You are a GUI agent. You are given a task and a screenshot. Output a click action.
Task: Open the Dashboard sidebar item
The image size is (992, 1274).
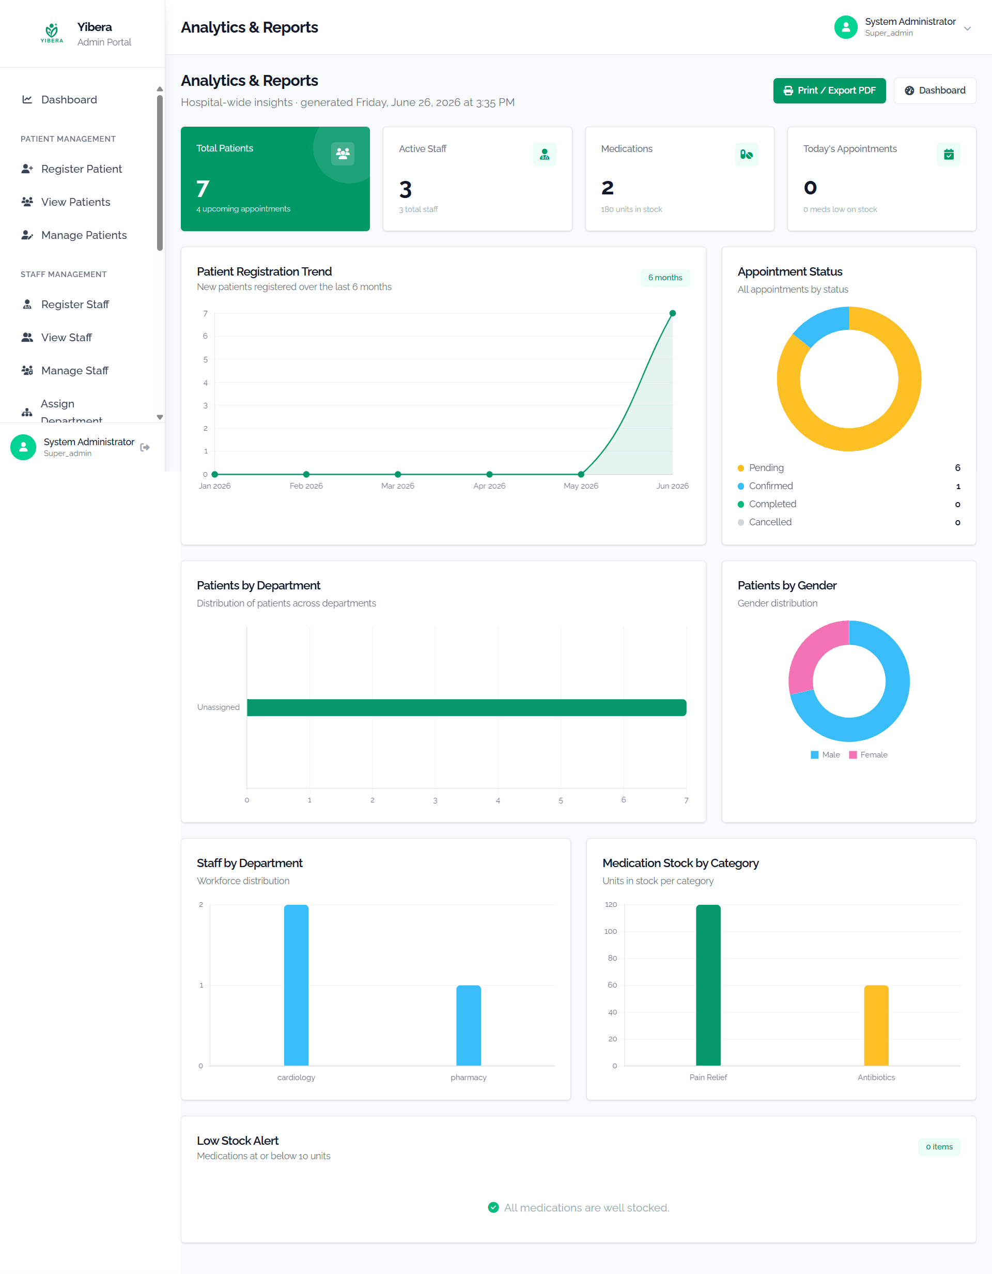pos(78,100)
